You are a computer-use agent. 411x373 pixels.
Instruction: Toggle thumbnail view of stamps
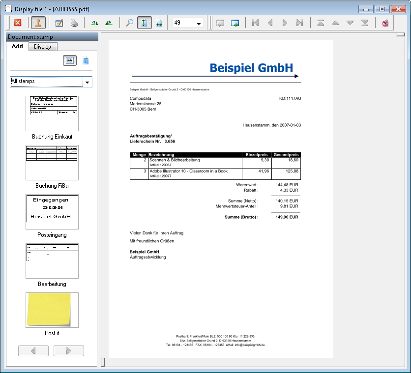pos(70,60)
